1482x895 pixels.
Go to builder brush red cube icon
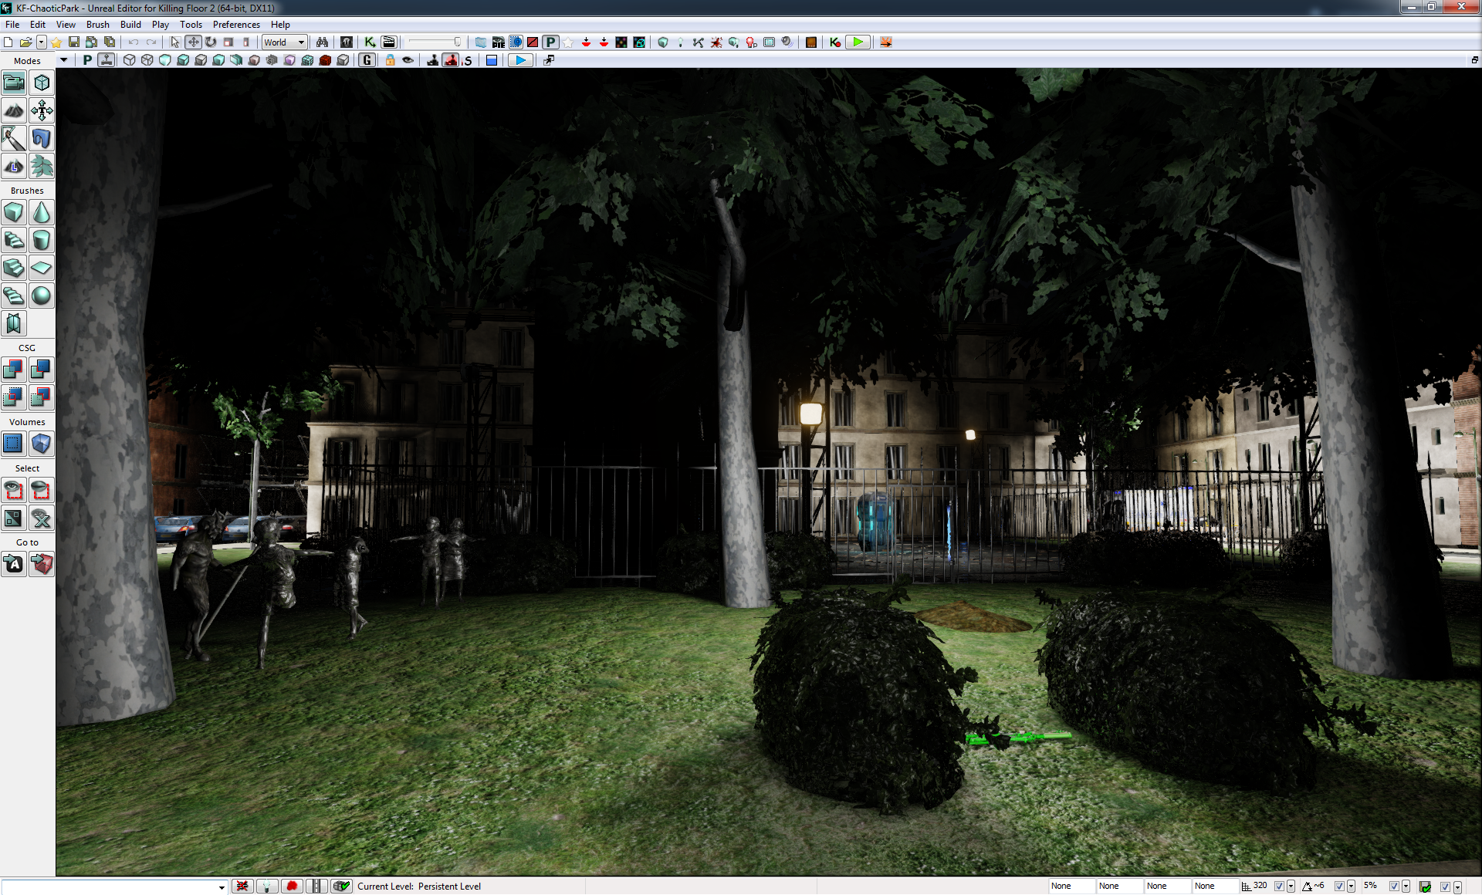[x=42, y=564]
